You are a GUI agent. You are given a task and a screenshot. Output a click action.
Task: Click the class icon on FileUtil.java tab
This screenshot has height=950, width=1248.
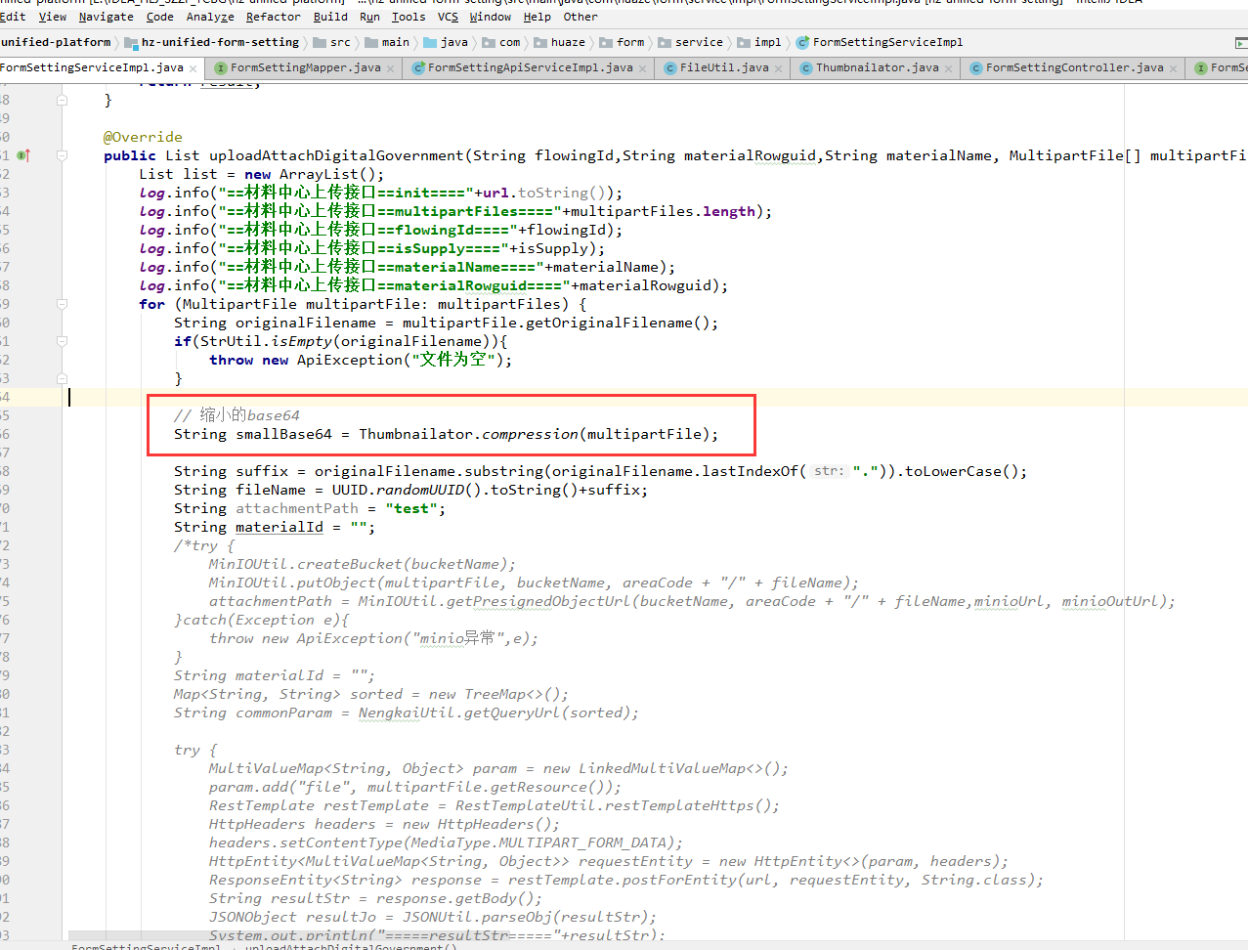point(670,68)
